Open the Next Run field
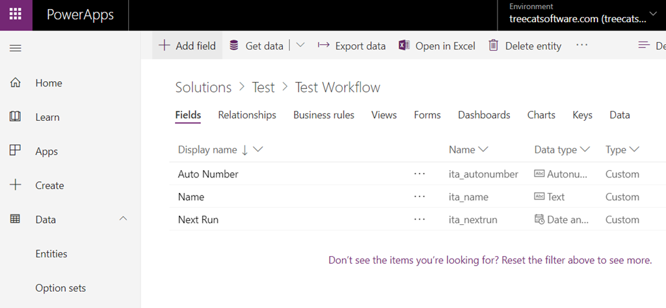Viewport: 666px width, 308px height. click(x=198, y=220)
